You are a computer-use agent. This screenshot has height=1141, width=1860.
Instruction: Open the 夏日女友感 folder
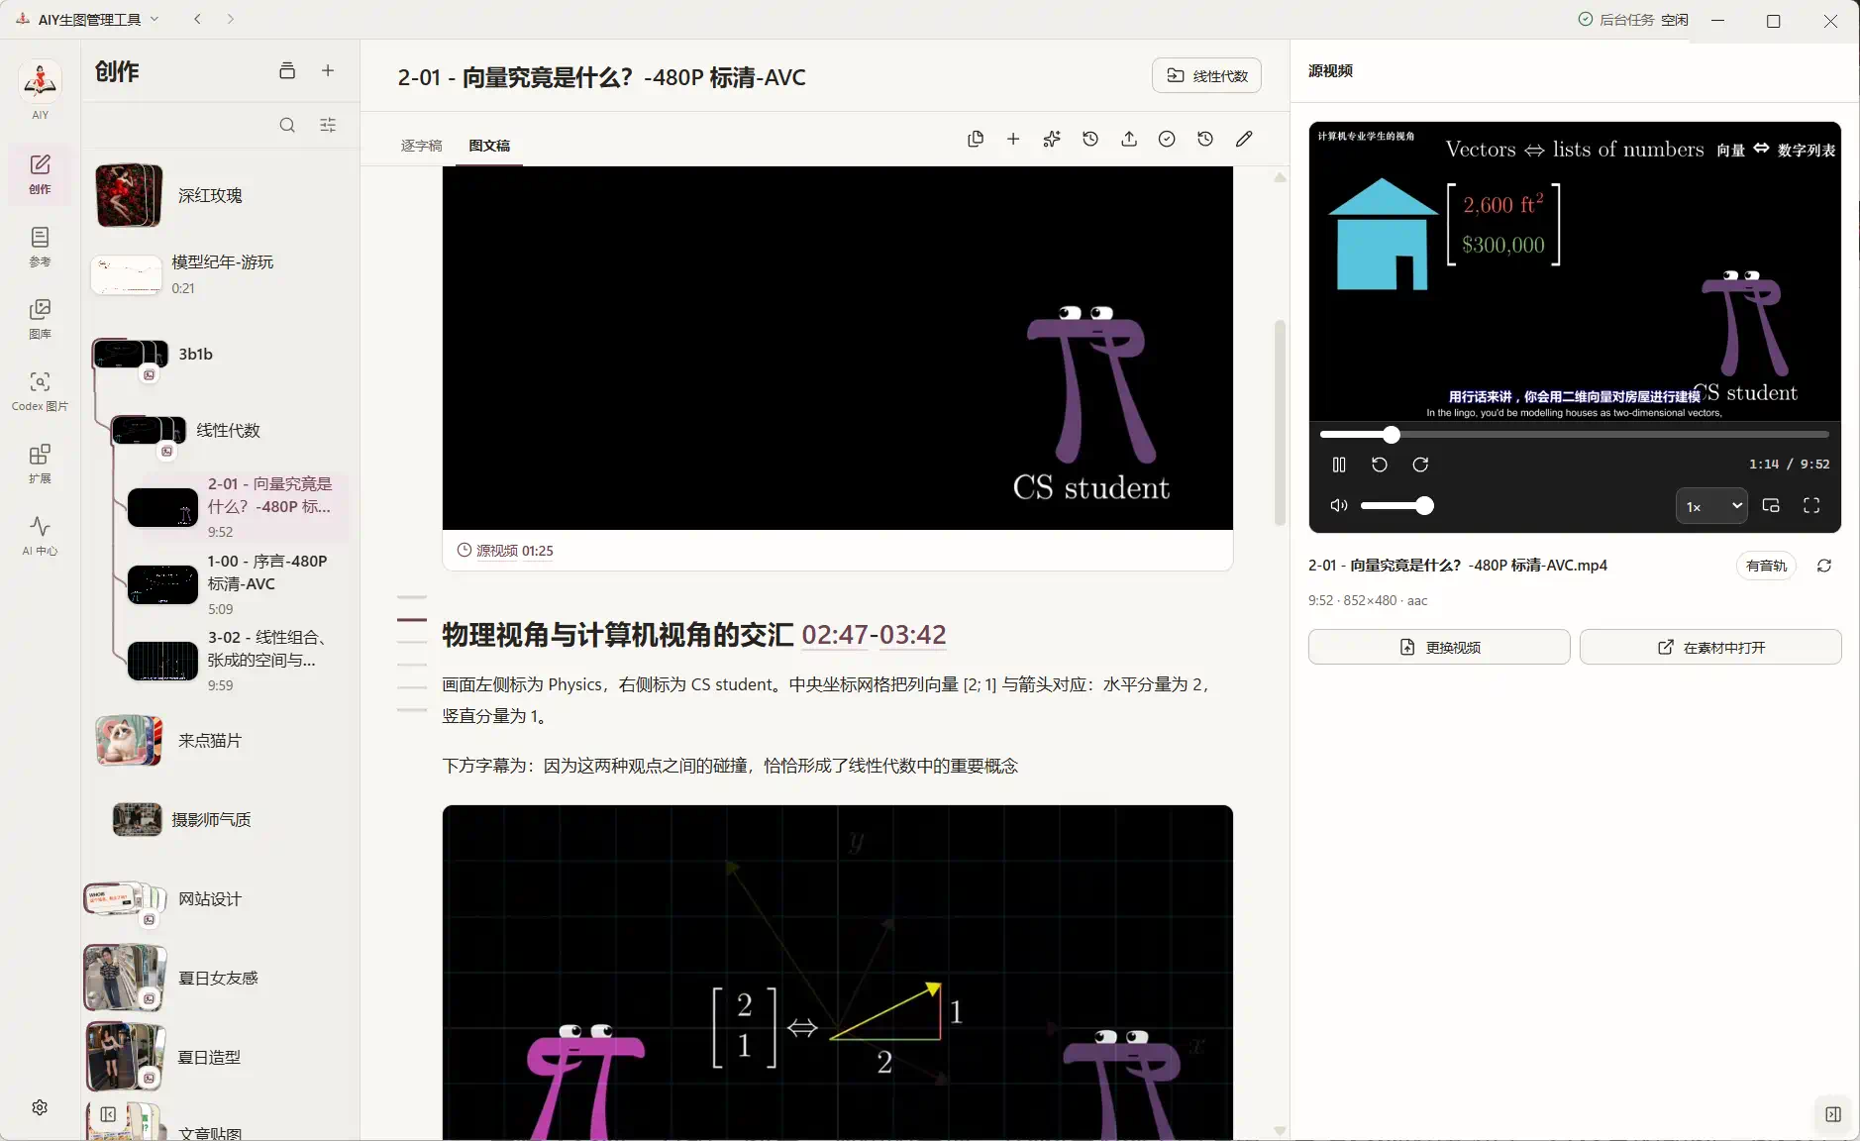point(220,978)
